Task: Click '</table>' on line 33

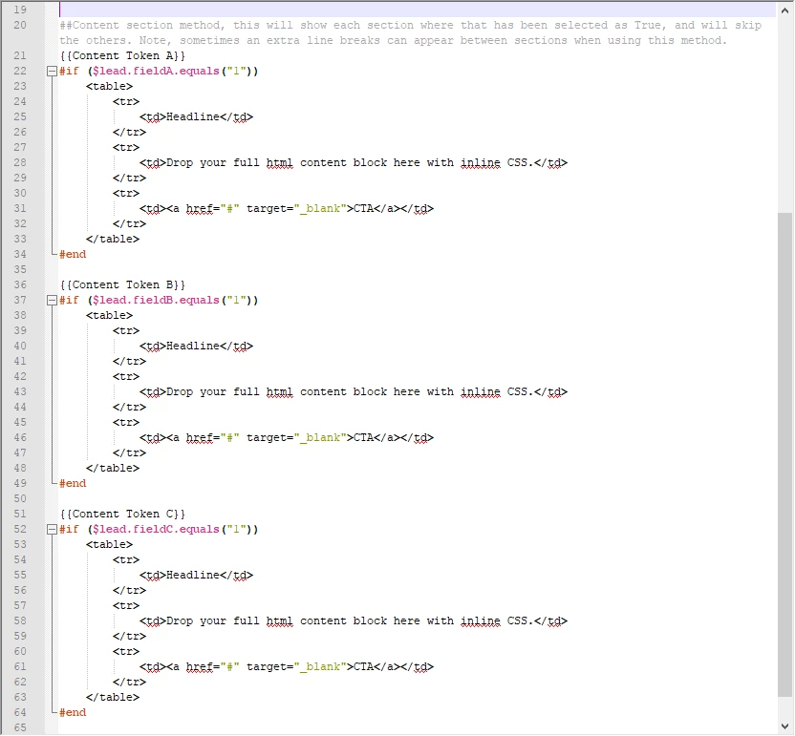Action: 113,239
